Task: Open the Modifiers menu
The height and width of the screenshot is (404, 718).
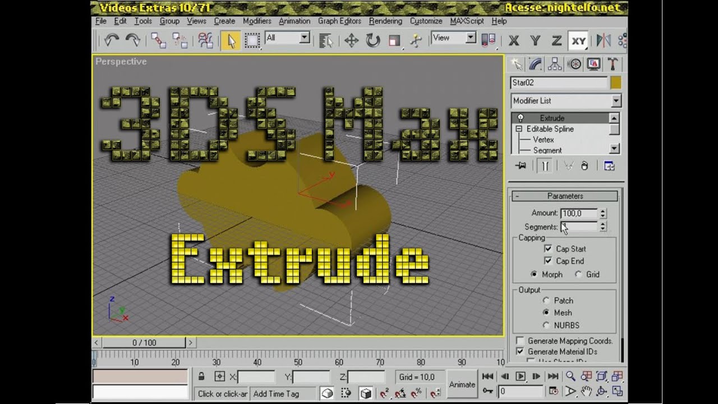Action: point(257,21)
